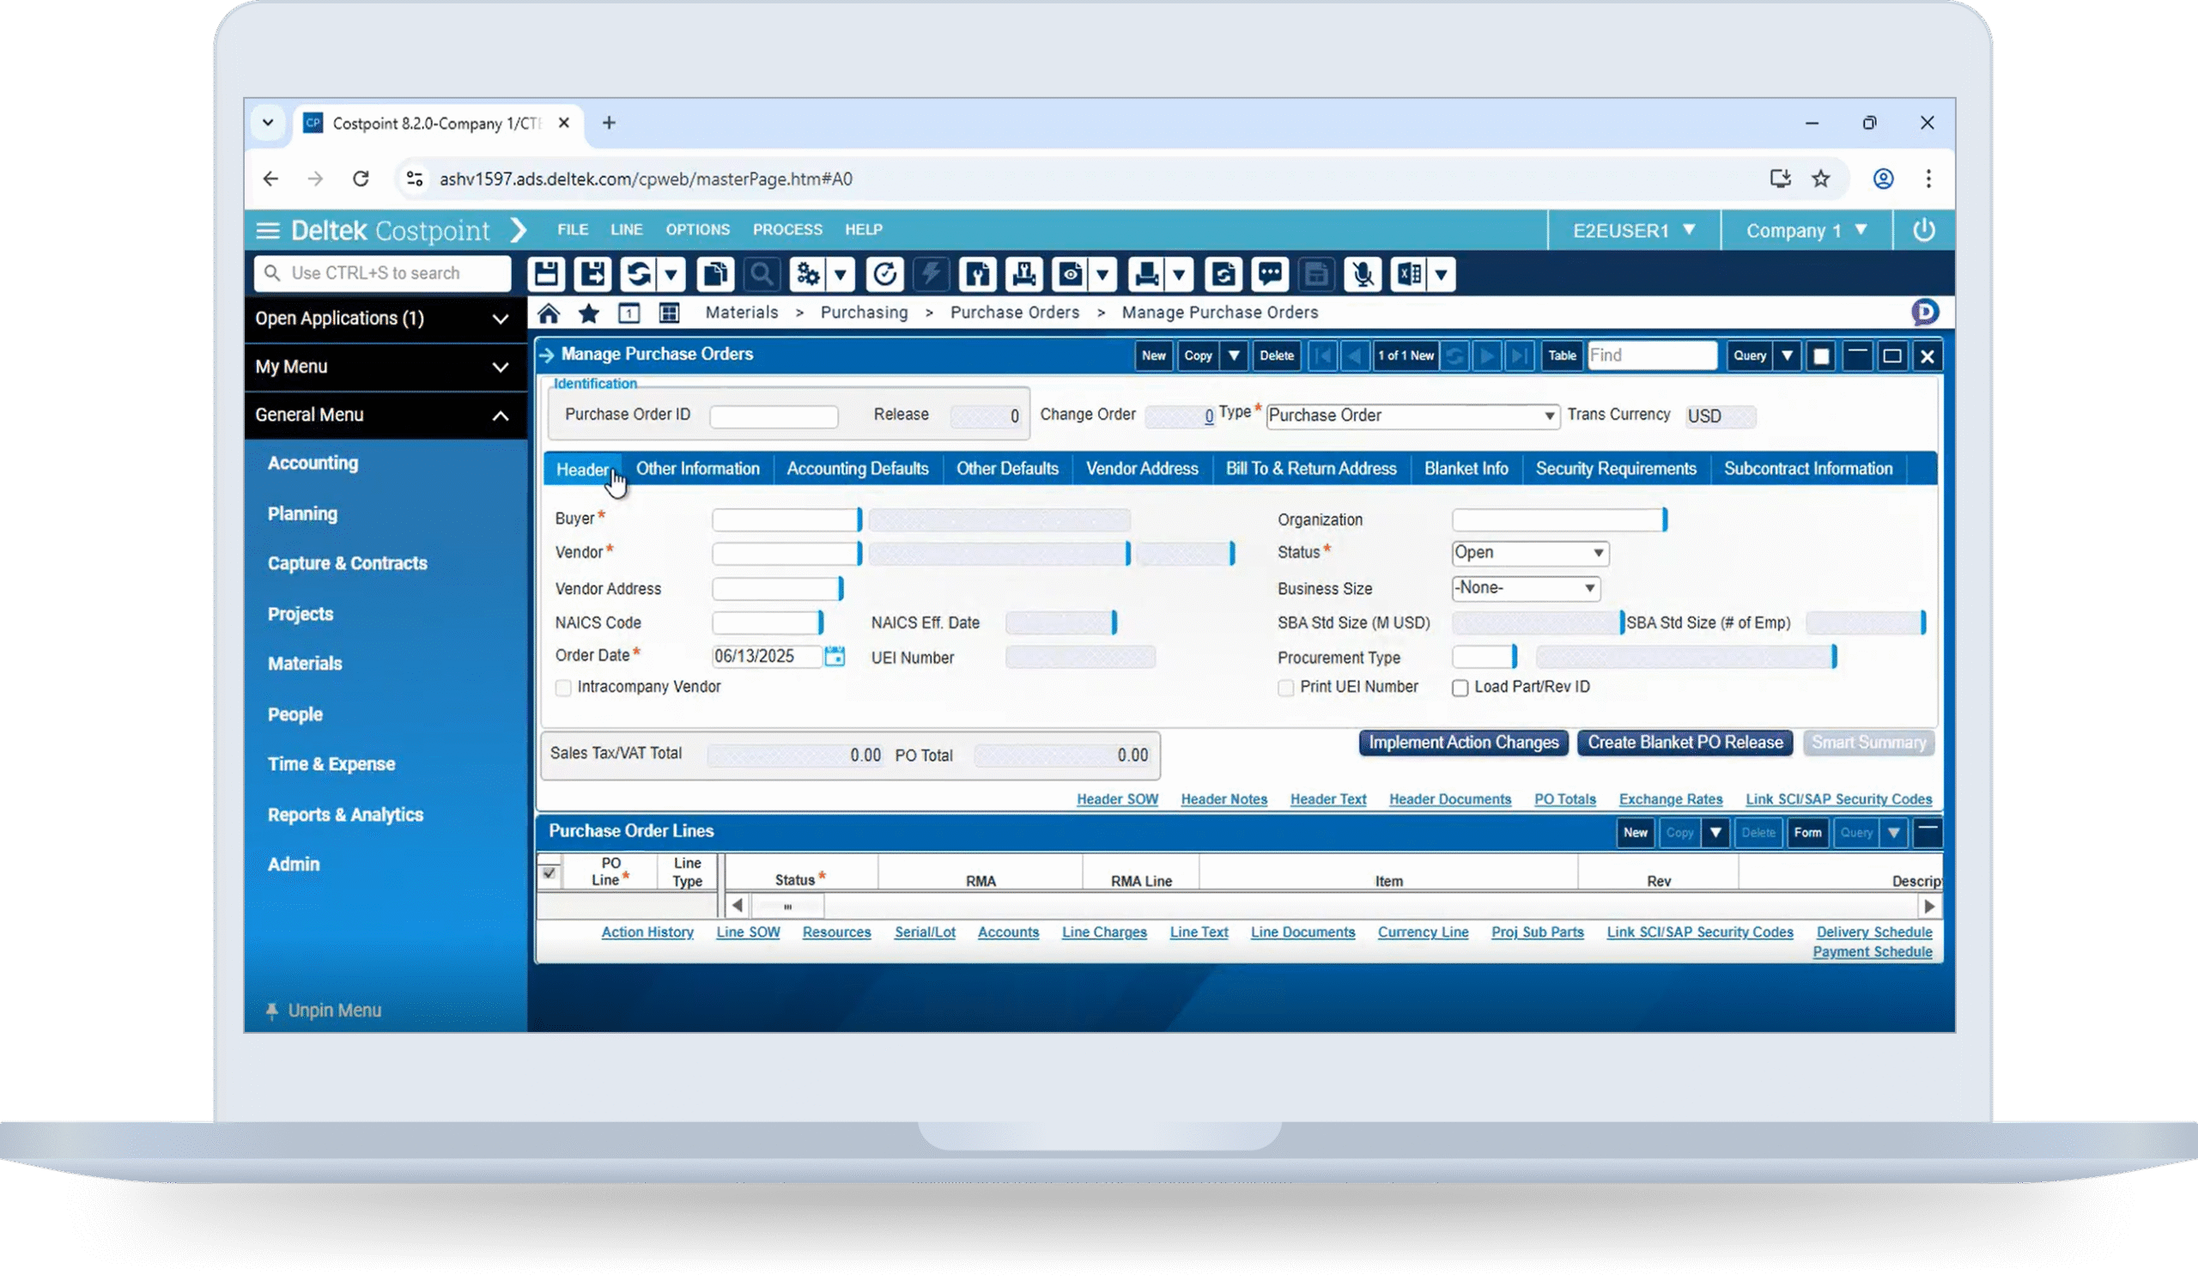Click the Create Blanket PO Release button
The height and width of the screenshot is (1281, 2198).
pyautogui.click(x=1685, y=742)
